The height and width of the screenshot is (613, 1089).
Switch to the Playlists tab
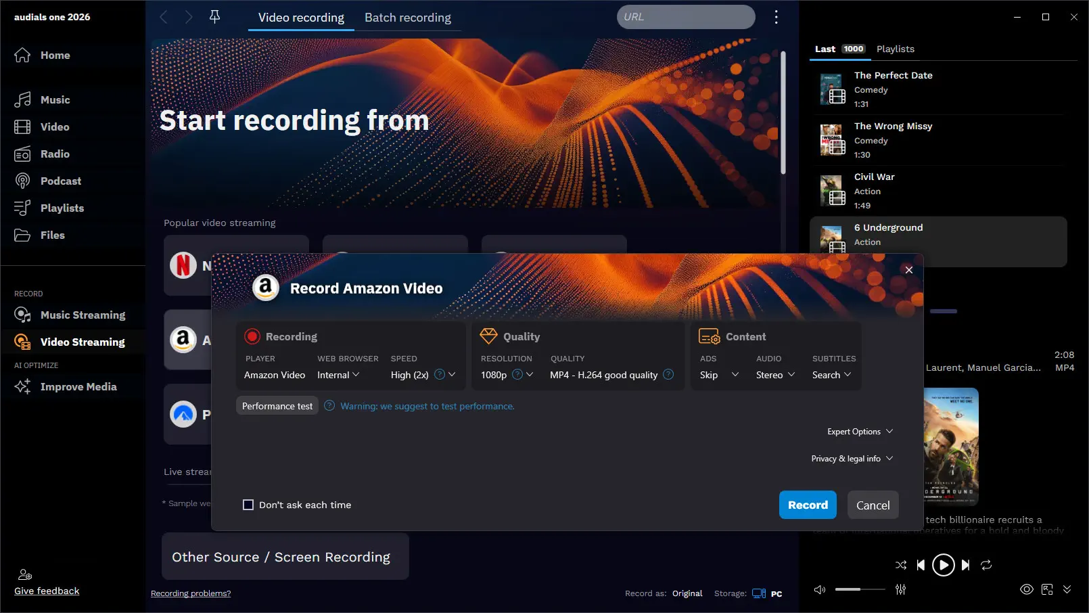click(895, 49)
